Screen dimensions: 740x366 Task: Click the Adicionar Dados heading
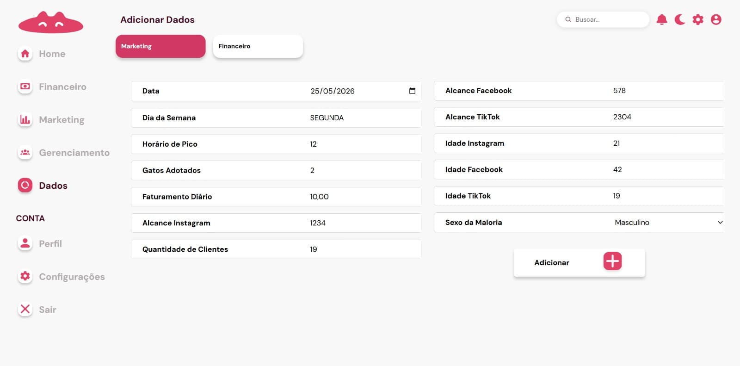157,19
